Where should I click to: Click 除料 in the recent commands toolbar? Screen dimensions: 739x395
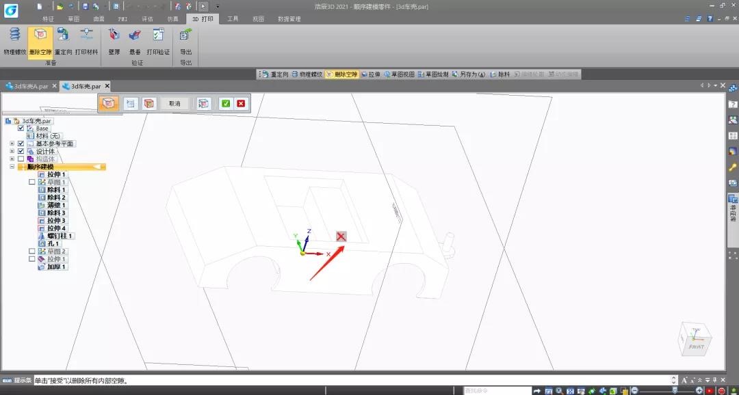tap(500, 74)
